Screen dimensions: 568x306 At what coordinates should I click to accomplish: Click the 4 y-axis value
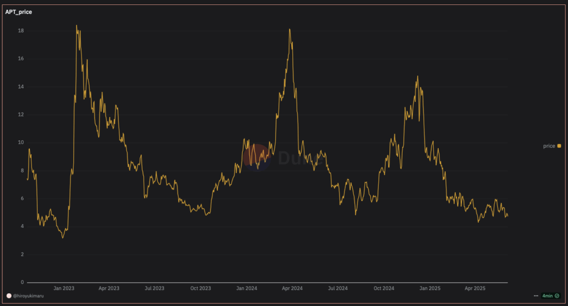(22, 226)
